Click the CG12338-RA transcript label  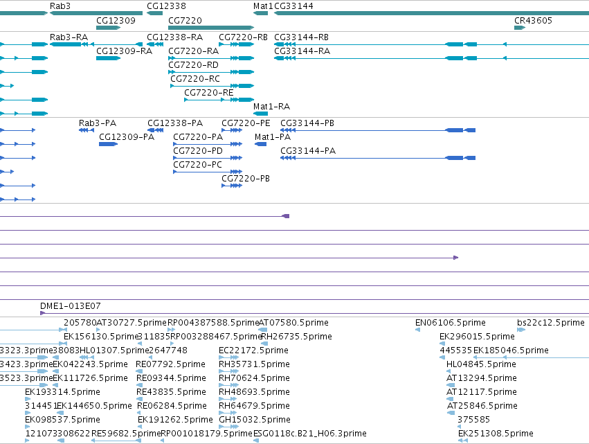(x=174, y=37)
